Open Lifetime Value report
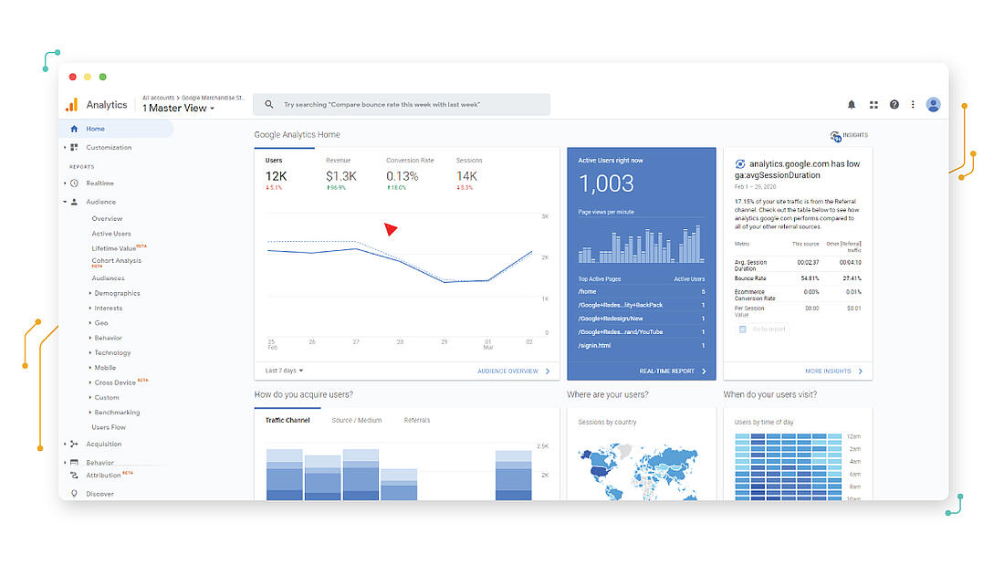The width and height of the screenshot is (1004, 565). point(114,248)
